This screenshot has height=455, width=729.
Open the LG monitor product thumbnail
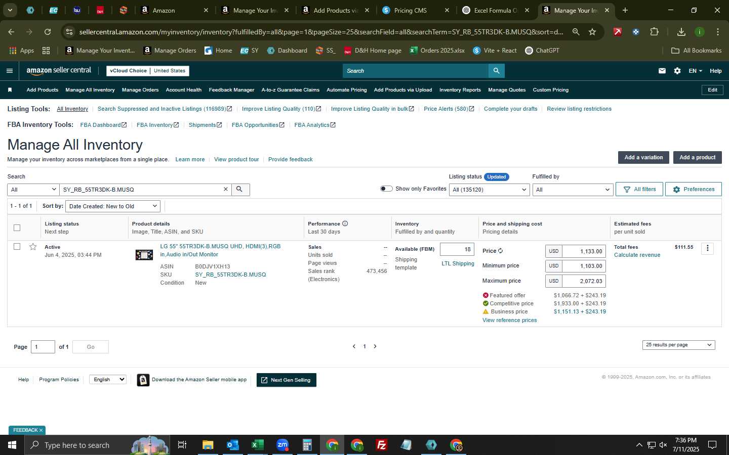point(144,255)
